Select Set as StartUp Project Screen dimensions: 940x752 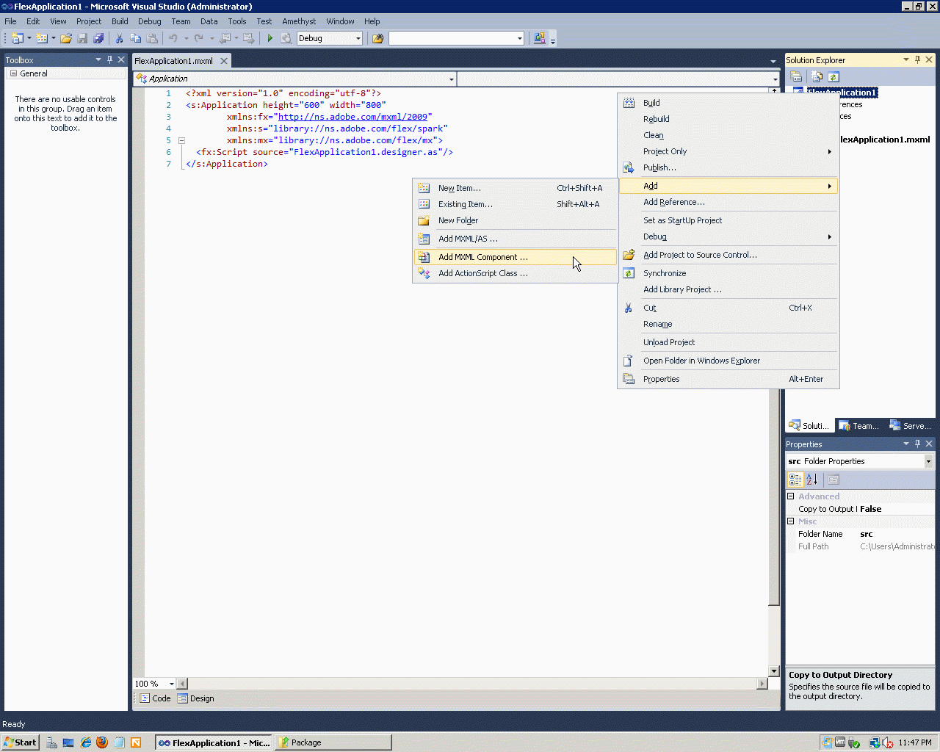click(728, 220)
